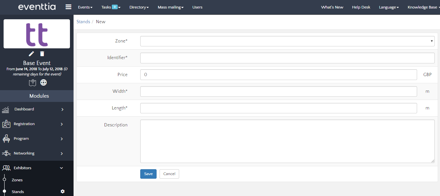Click the Program podium icon
Viewport: 440px width, 196px height.
click(x=6, y=139)
